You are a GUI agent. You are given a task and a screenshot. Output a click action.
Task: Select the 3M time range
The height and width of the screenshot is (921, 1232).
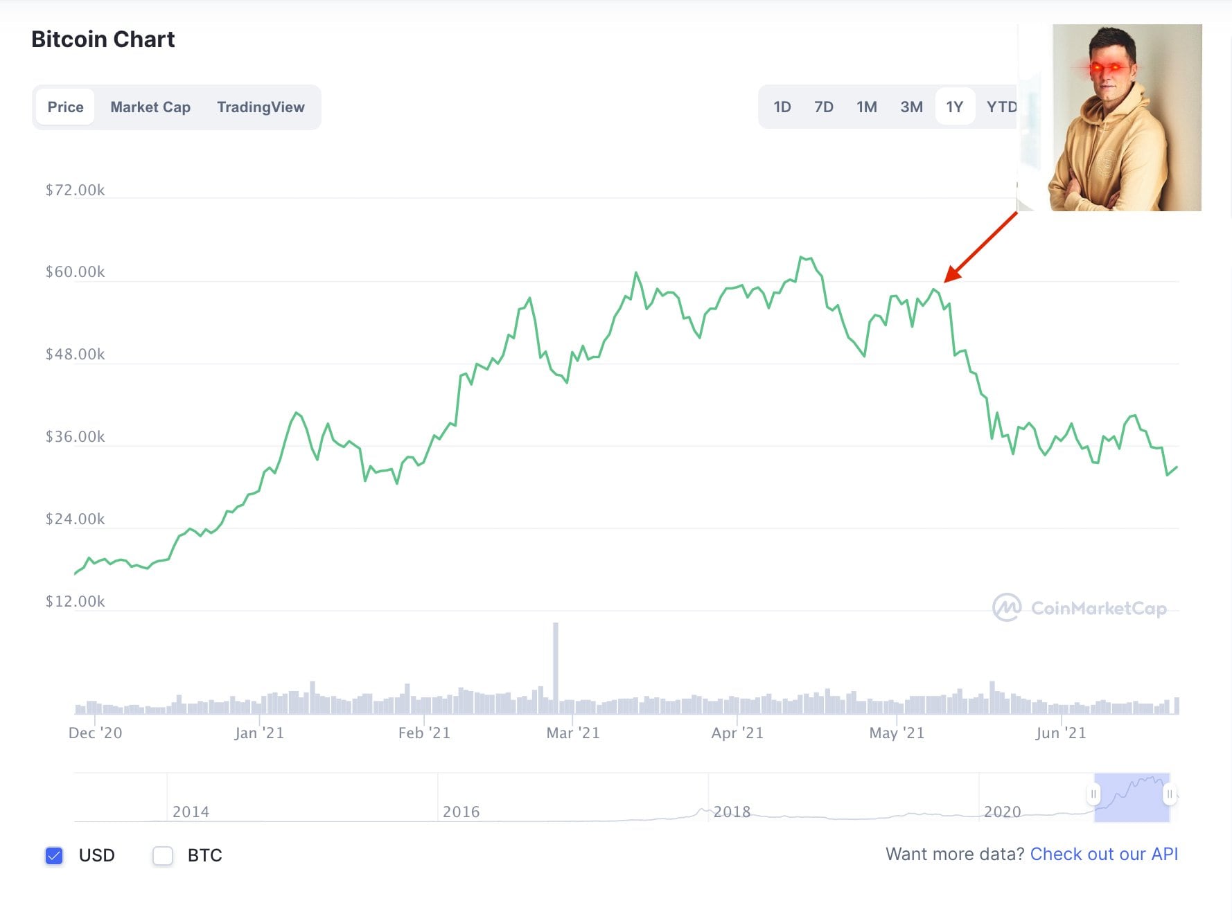click(911, 107)
